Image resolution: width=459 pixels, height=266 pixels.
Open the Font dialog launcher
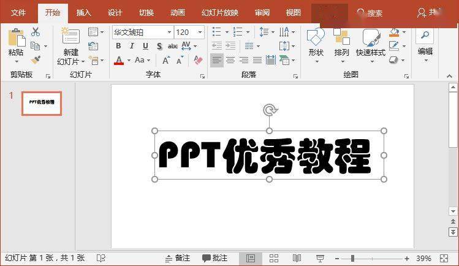203,77
